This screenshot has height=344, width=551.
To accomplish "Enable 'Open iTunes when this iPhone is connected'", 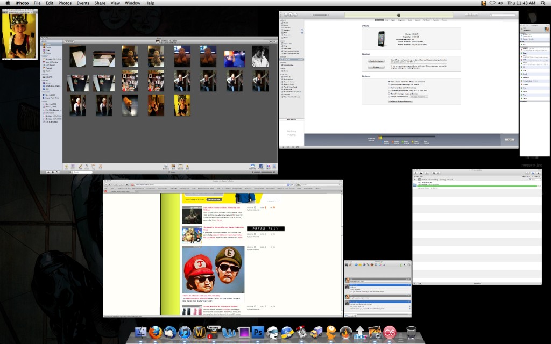I will coord(390,82).
